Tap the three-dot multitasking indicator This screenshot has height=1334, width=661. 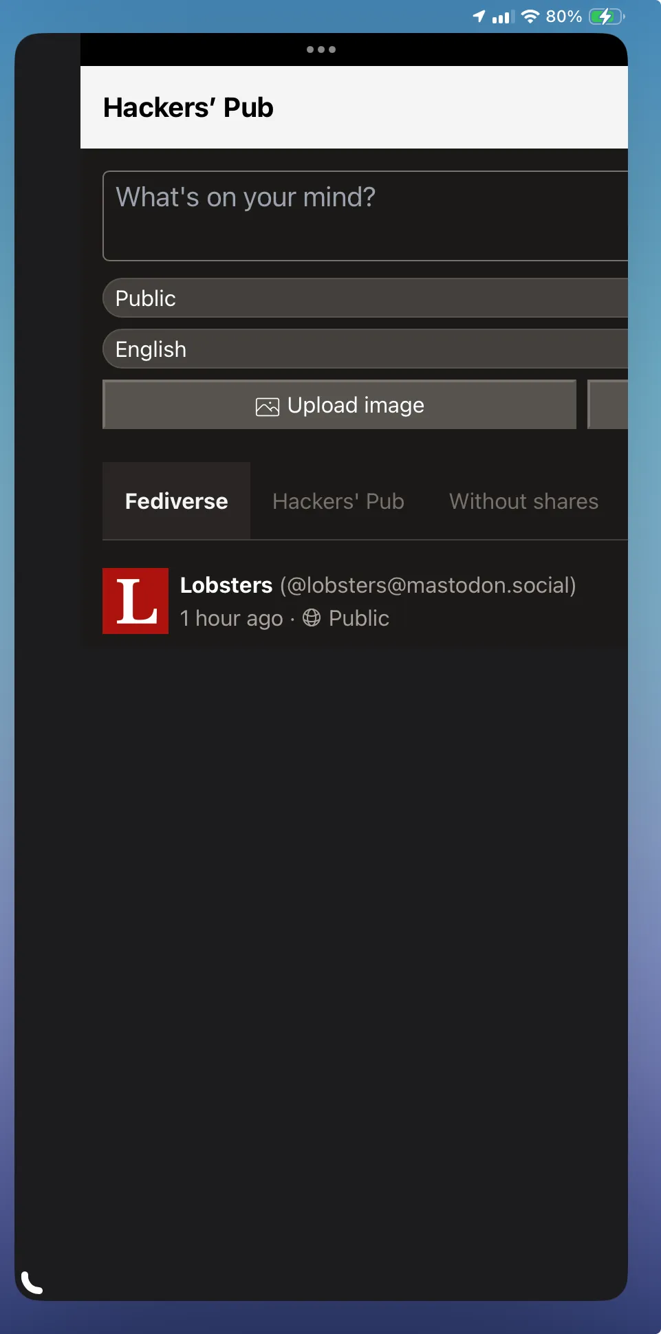pyautogui.click(x=321, y=50)
